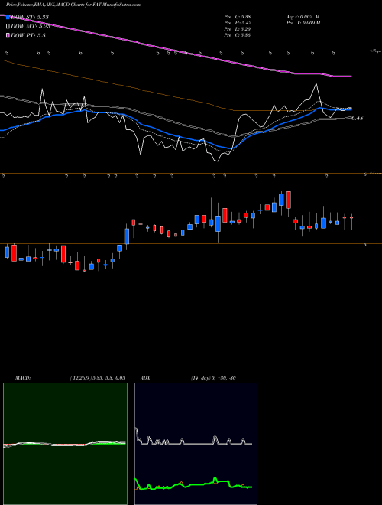Click the chart title mentioning MunafaSutra.com
The height and width of the screenshot is (505, 382).
(x=73, y=5)
